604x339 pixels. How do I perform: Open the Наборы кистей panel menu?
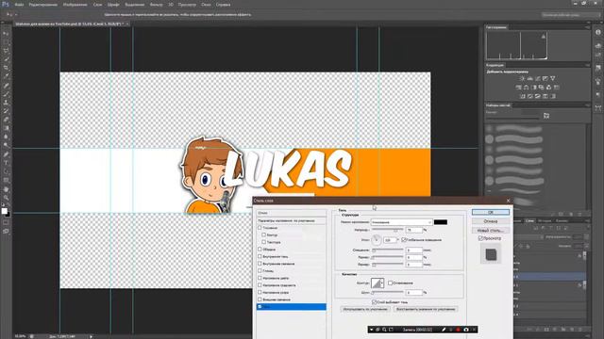tap(587, 105)
